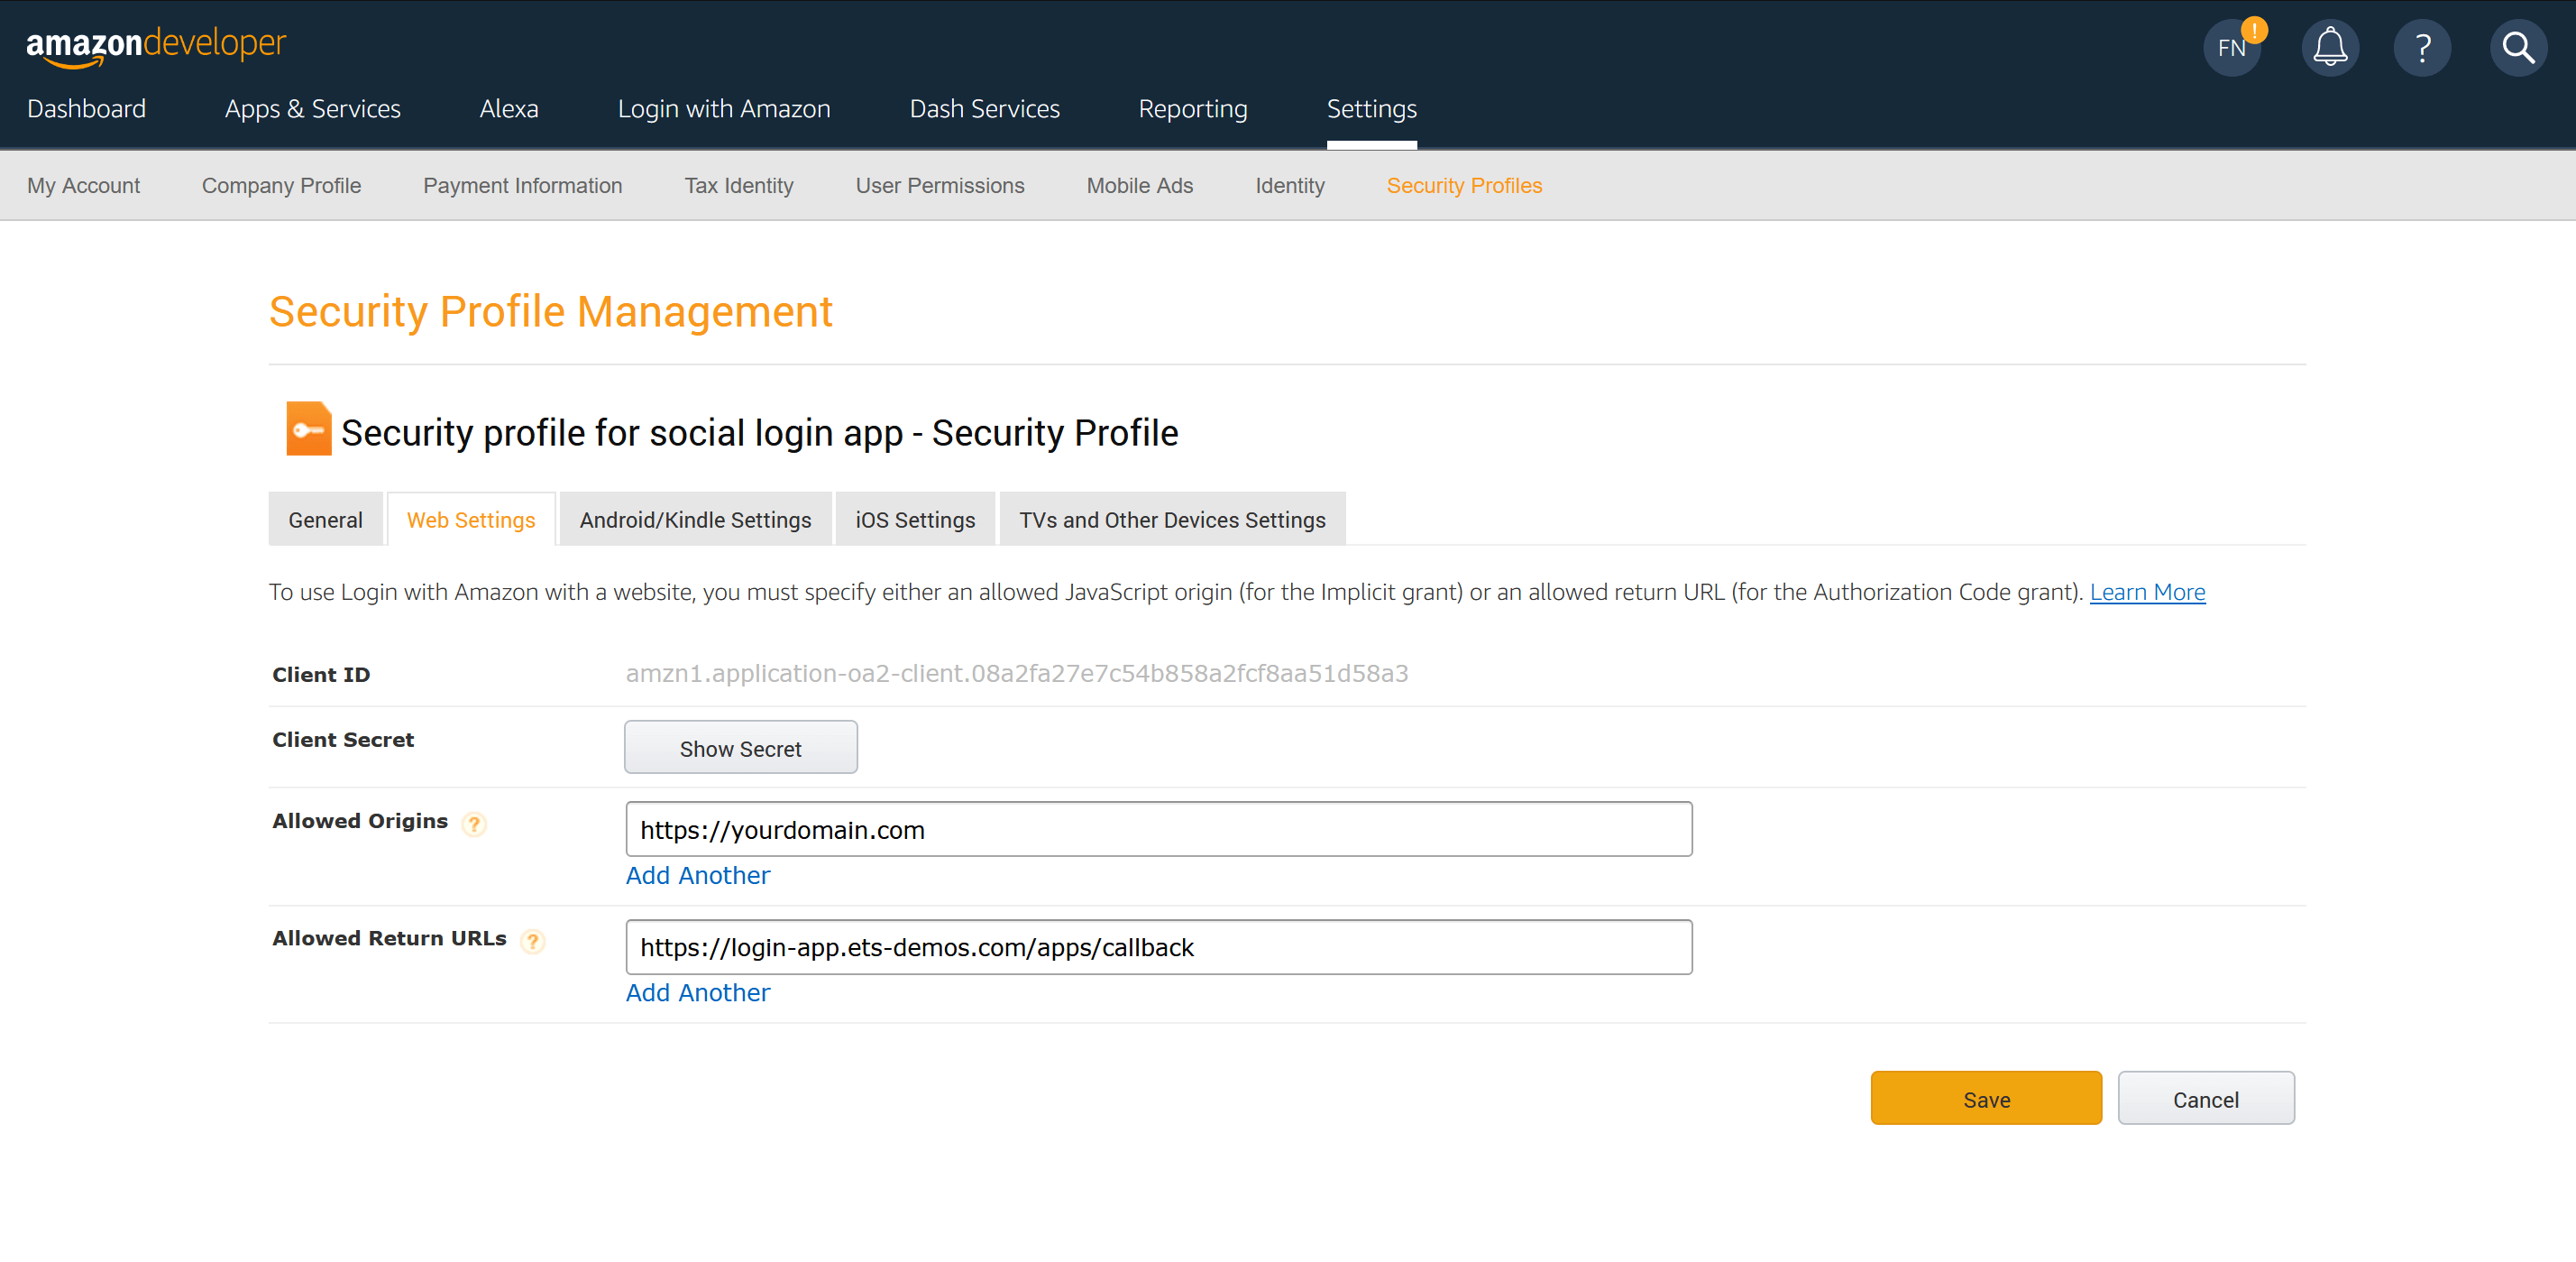Open the Tax Identity page

pos(739,185)
